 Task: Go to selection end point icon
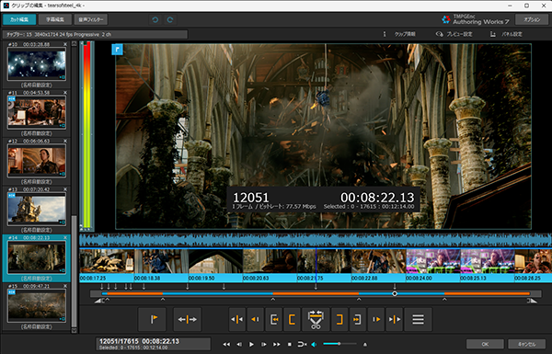point(358,319)
